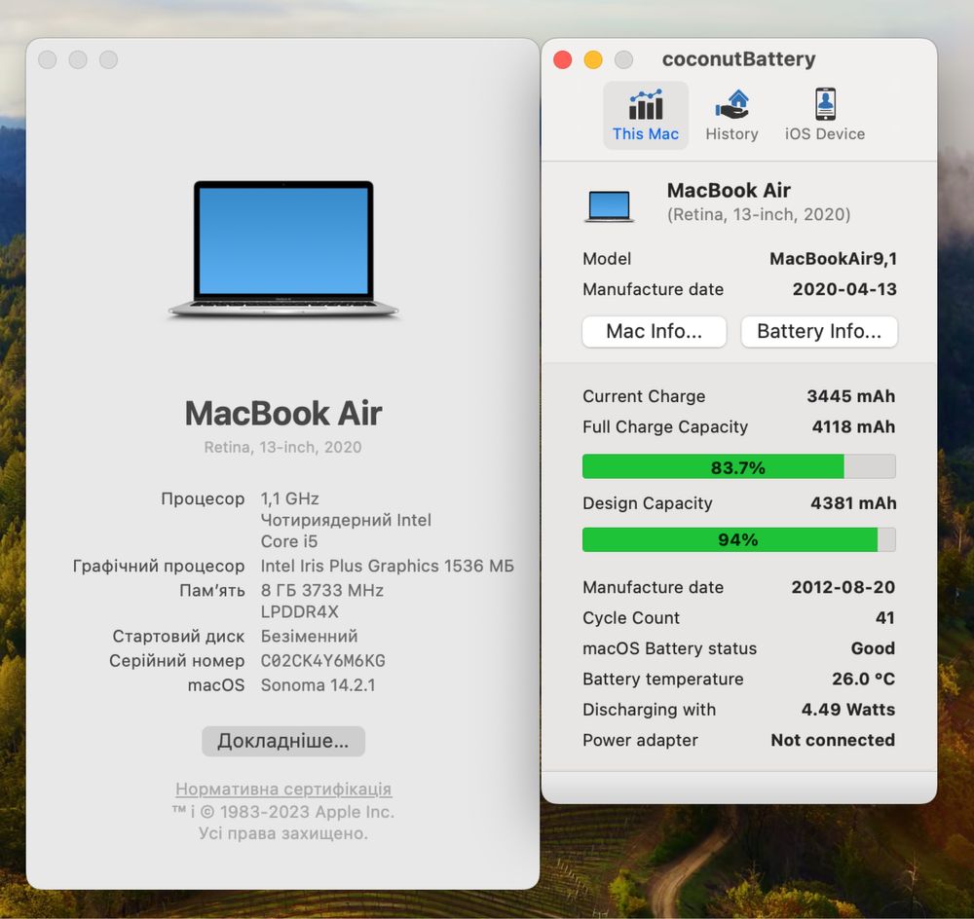Open the Нормативна сертифікація link
974x919 pixels.
pos(283,789)
